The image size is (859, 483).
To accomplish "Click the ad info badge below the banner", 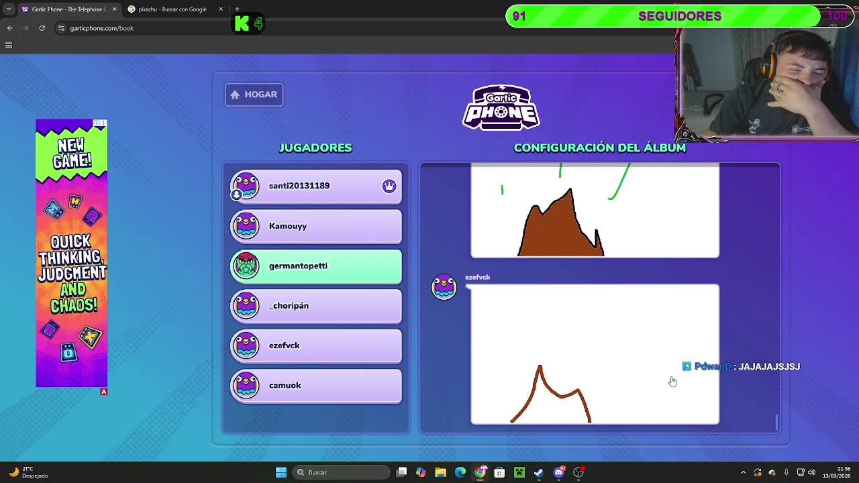I will click(x=103, y=392).
